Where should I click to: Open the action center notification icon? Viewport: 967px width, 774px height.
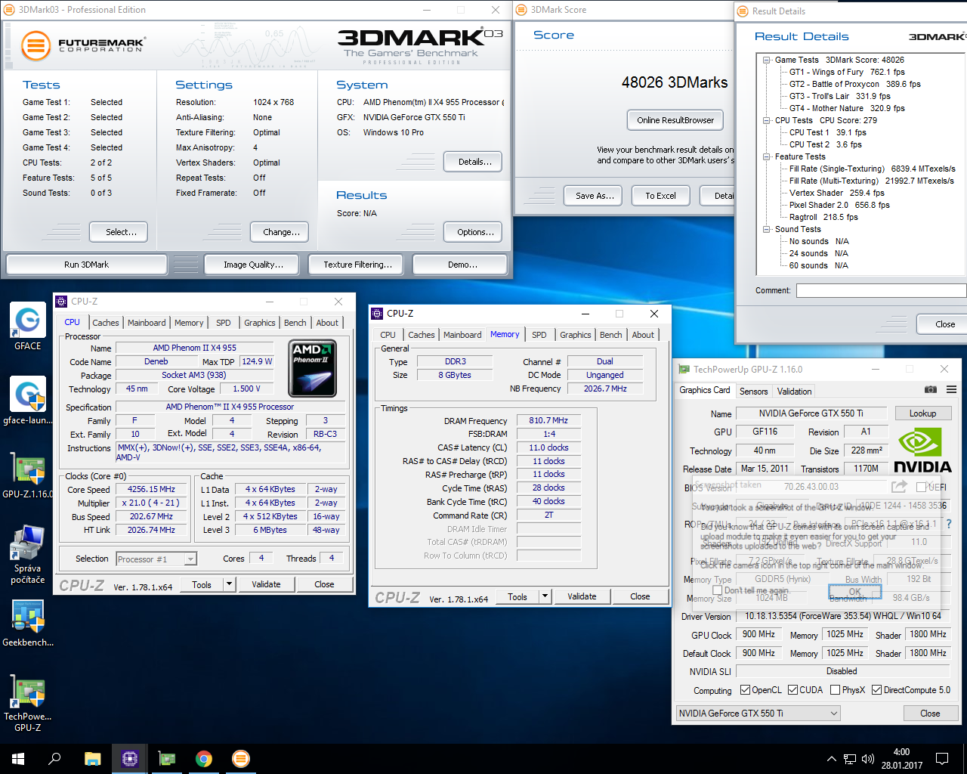pos(942,759)
